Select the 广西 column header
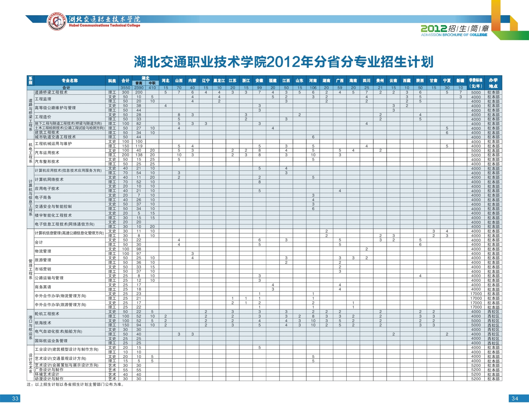This screenshot has width=529, height=420. [340, 81]
